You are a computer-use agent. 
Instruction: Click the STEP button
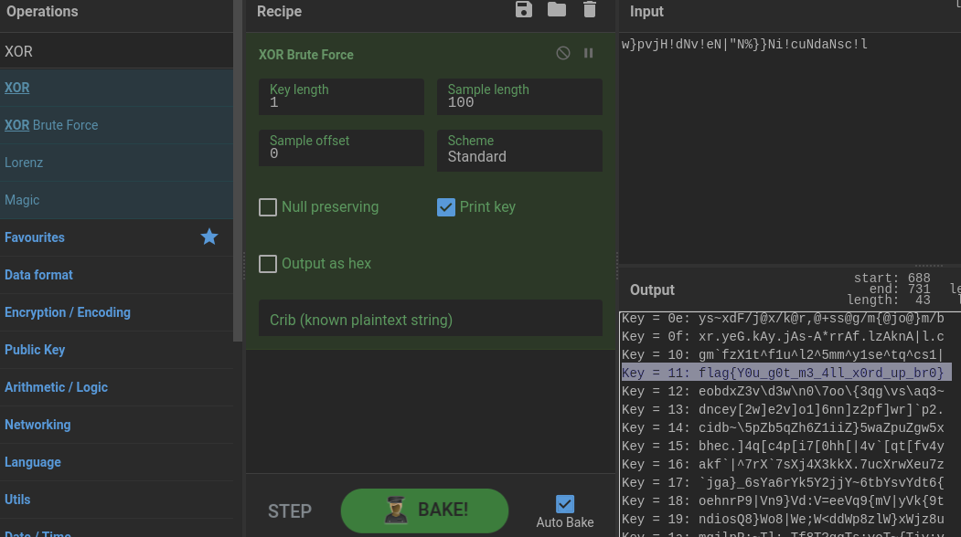[x=290, y=511]
